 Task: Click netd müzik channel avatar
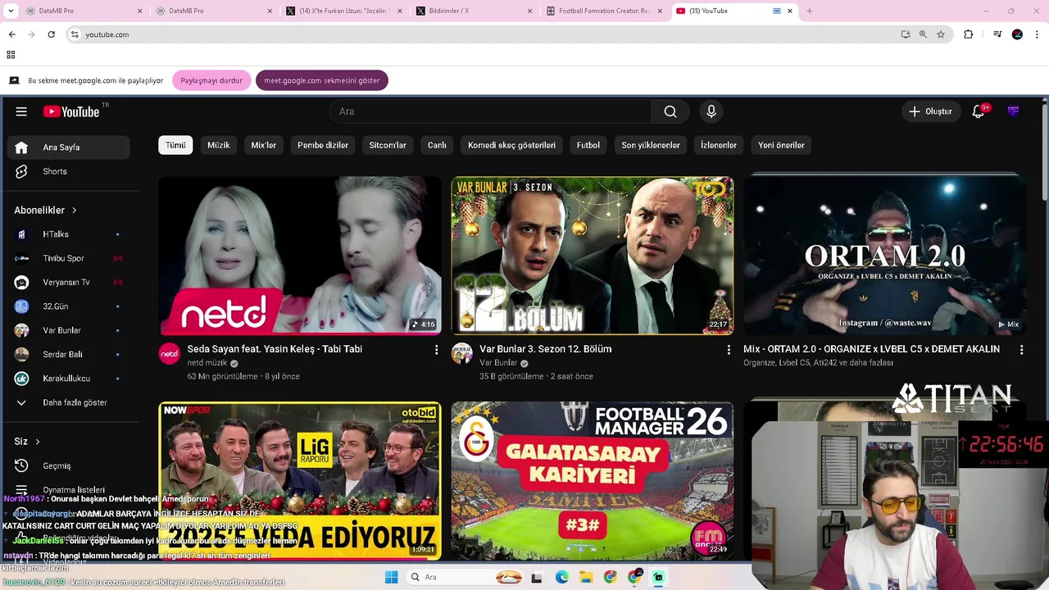pos(169,354)
